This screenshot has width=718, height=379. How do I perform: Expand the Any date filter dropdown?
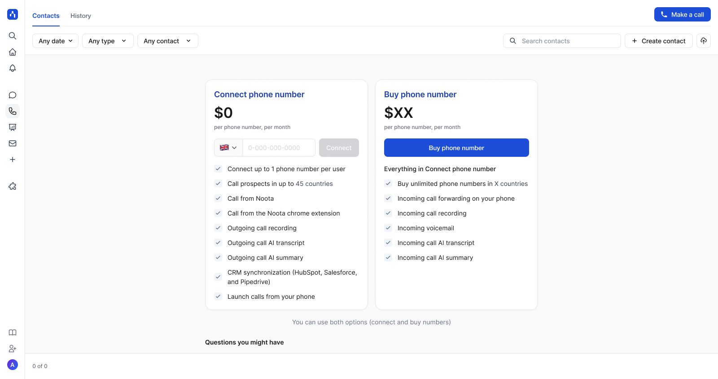55,41
